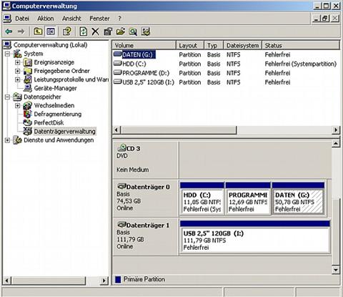This screenshot has width=343, height=297.
Task: Toggle the console tree pane icon
Action: point(51,31)
